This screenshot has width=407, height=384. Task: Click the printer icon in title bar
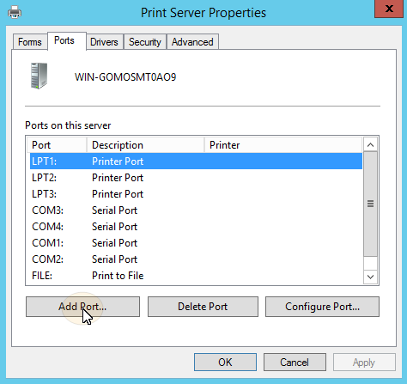(15, 12)
